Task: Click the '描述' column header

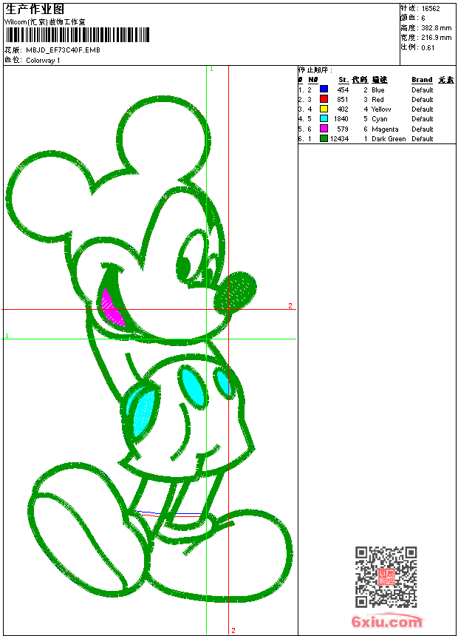Action: [x=380, y=80]
